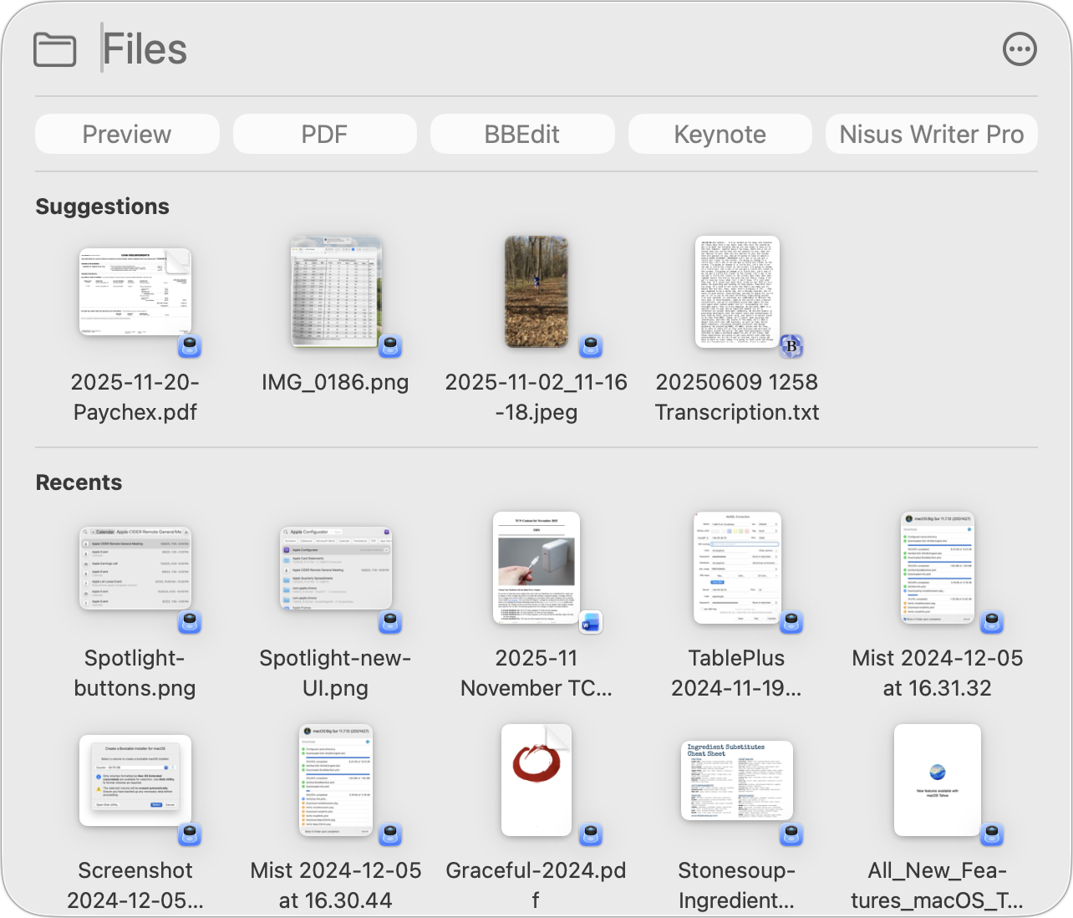Toggle the Preview filter pill
1073x918 pixels.
(x=126, y=133)
